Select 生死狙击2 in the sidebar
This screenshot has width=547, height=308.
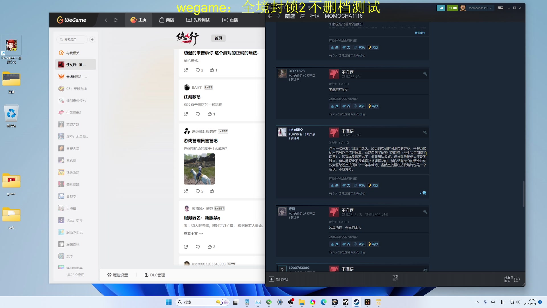pos(75,113)
